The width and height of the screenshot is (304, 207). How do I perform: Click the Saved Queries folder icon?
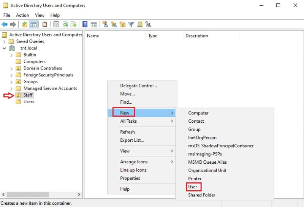coord(11,41)
